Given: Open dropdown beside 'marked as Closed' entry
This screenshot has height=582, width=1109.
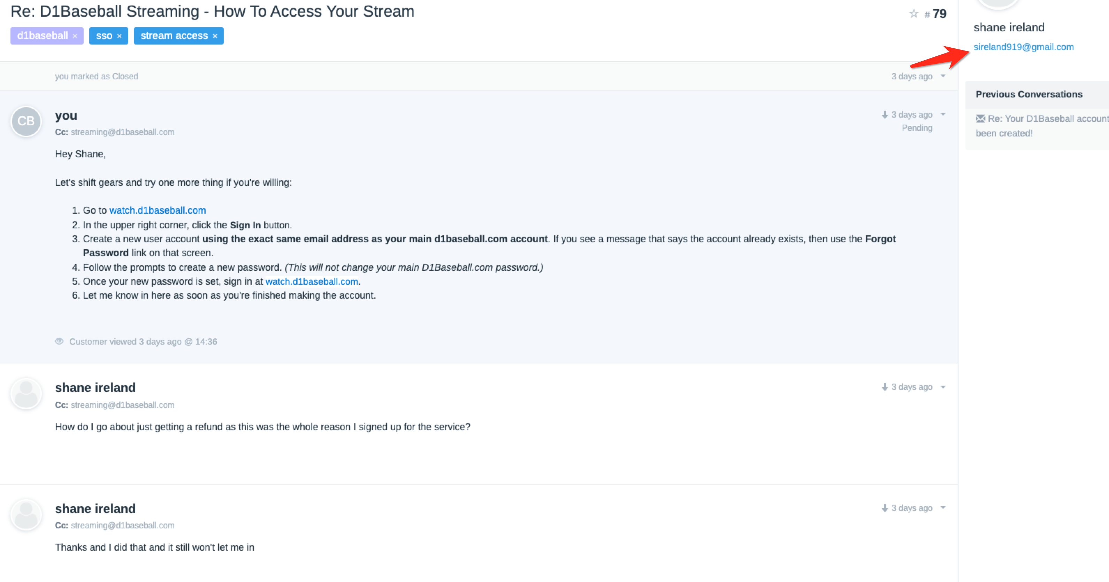Looking at the screenshot, I should (x=943, y=76).
